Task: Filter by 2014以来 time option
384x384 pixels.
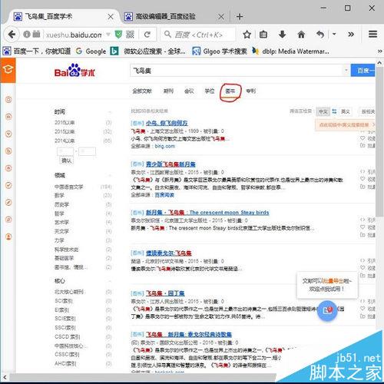Action: click(65, 141)
